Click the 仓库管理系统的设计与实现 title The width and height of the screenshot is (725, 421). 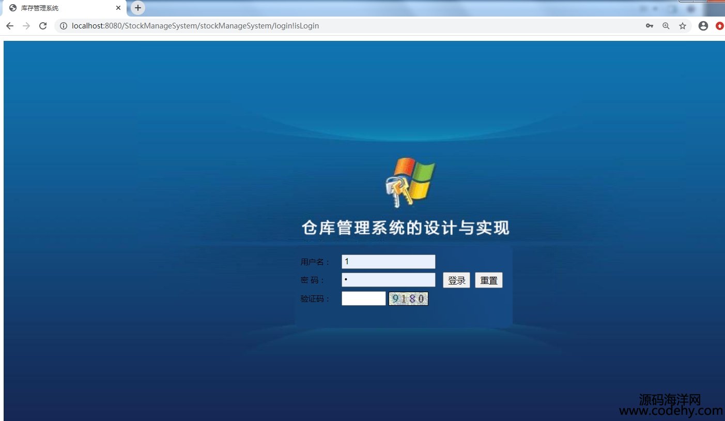point(406,228)
